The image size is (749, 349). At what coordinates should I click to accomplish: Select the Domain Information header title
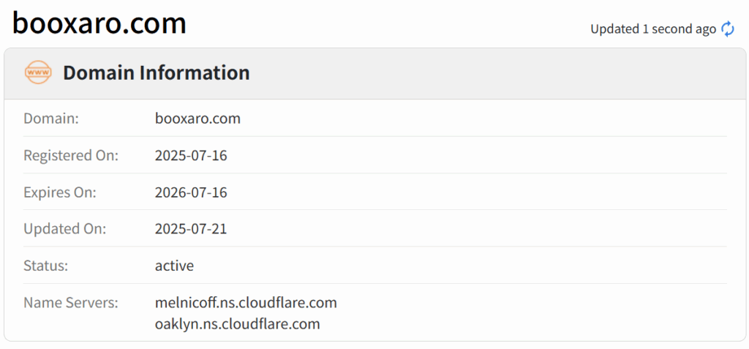click(156, 73)
